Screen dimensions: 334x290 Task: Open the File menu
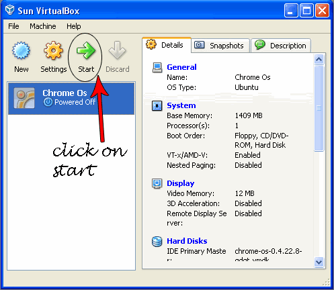13,26
